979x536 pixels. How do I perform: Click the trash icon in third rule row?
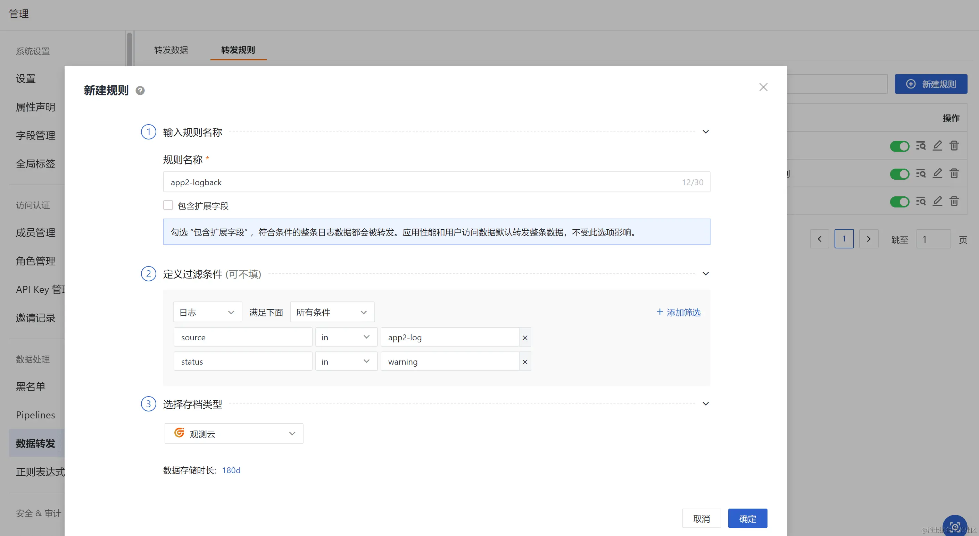tap(954, 201)
